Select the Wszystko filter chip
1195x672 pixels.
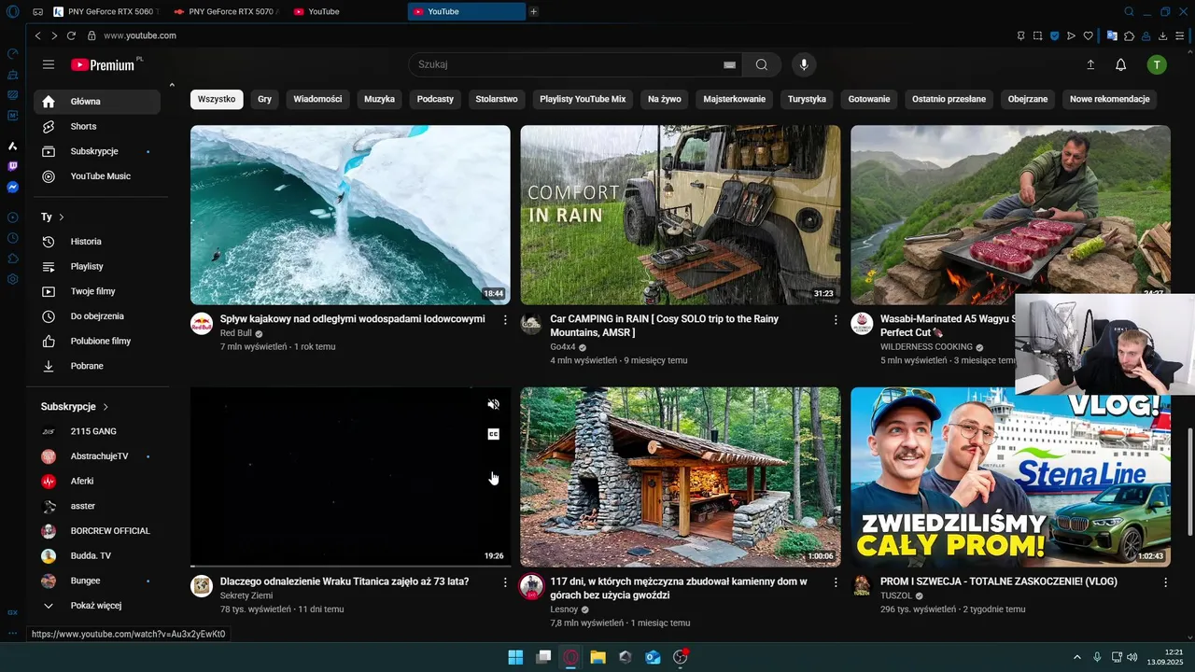tap(217, 99)
